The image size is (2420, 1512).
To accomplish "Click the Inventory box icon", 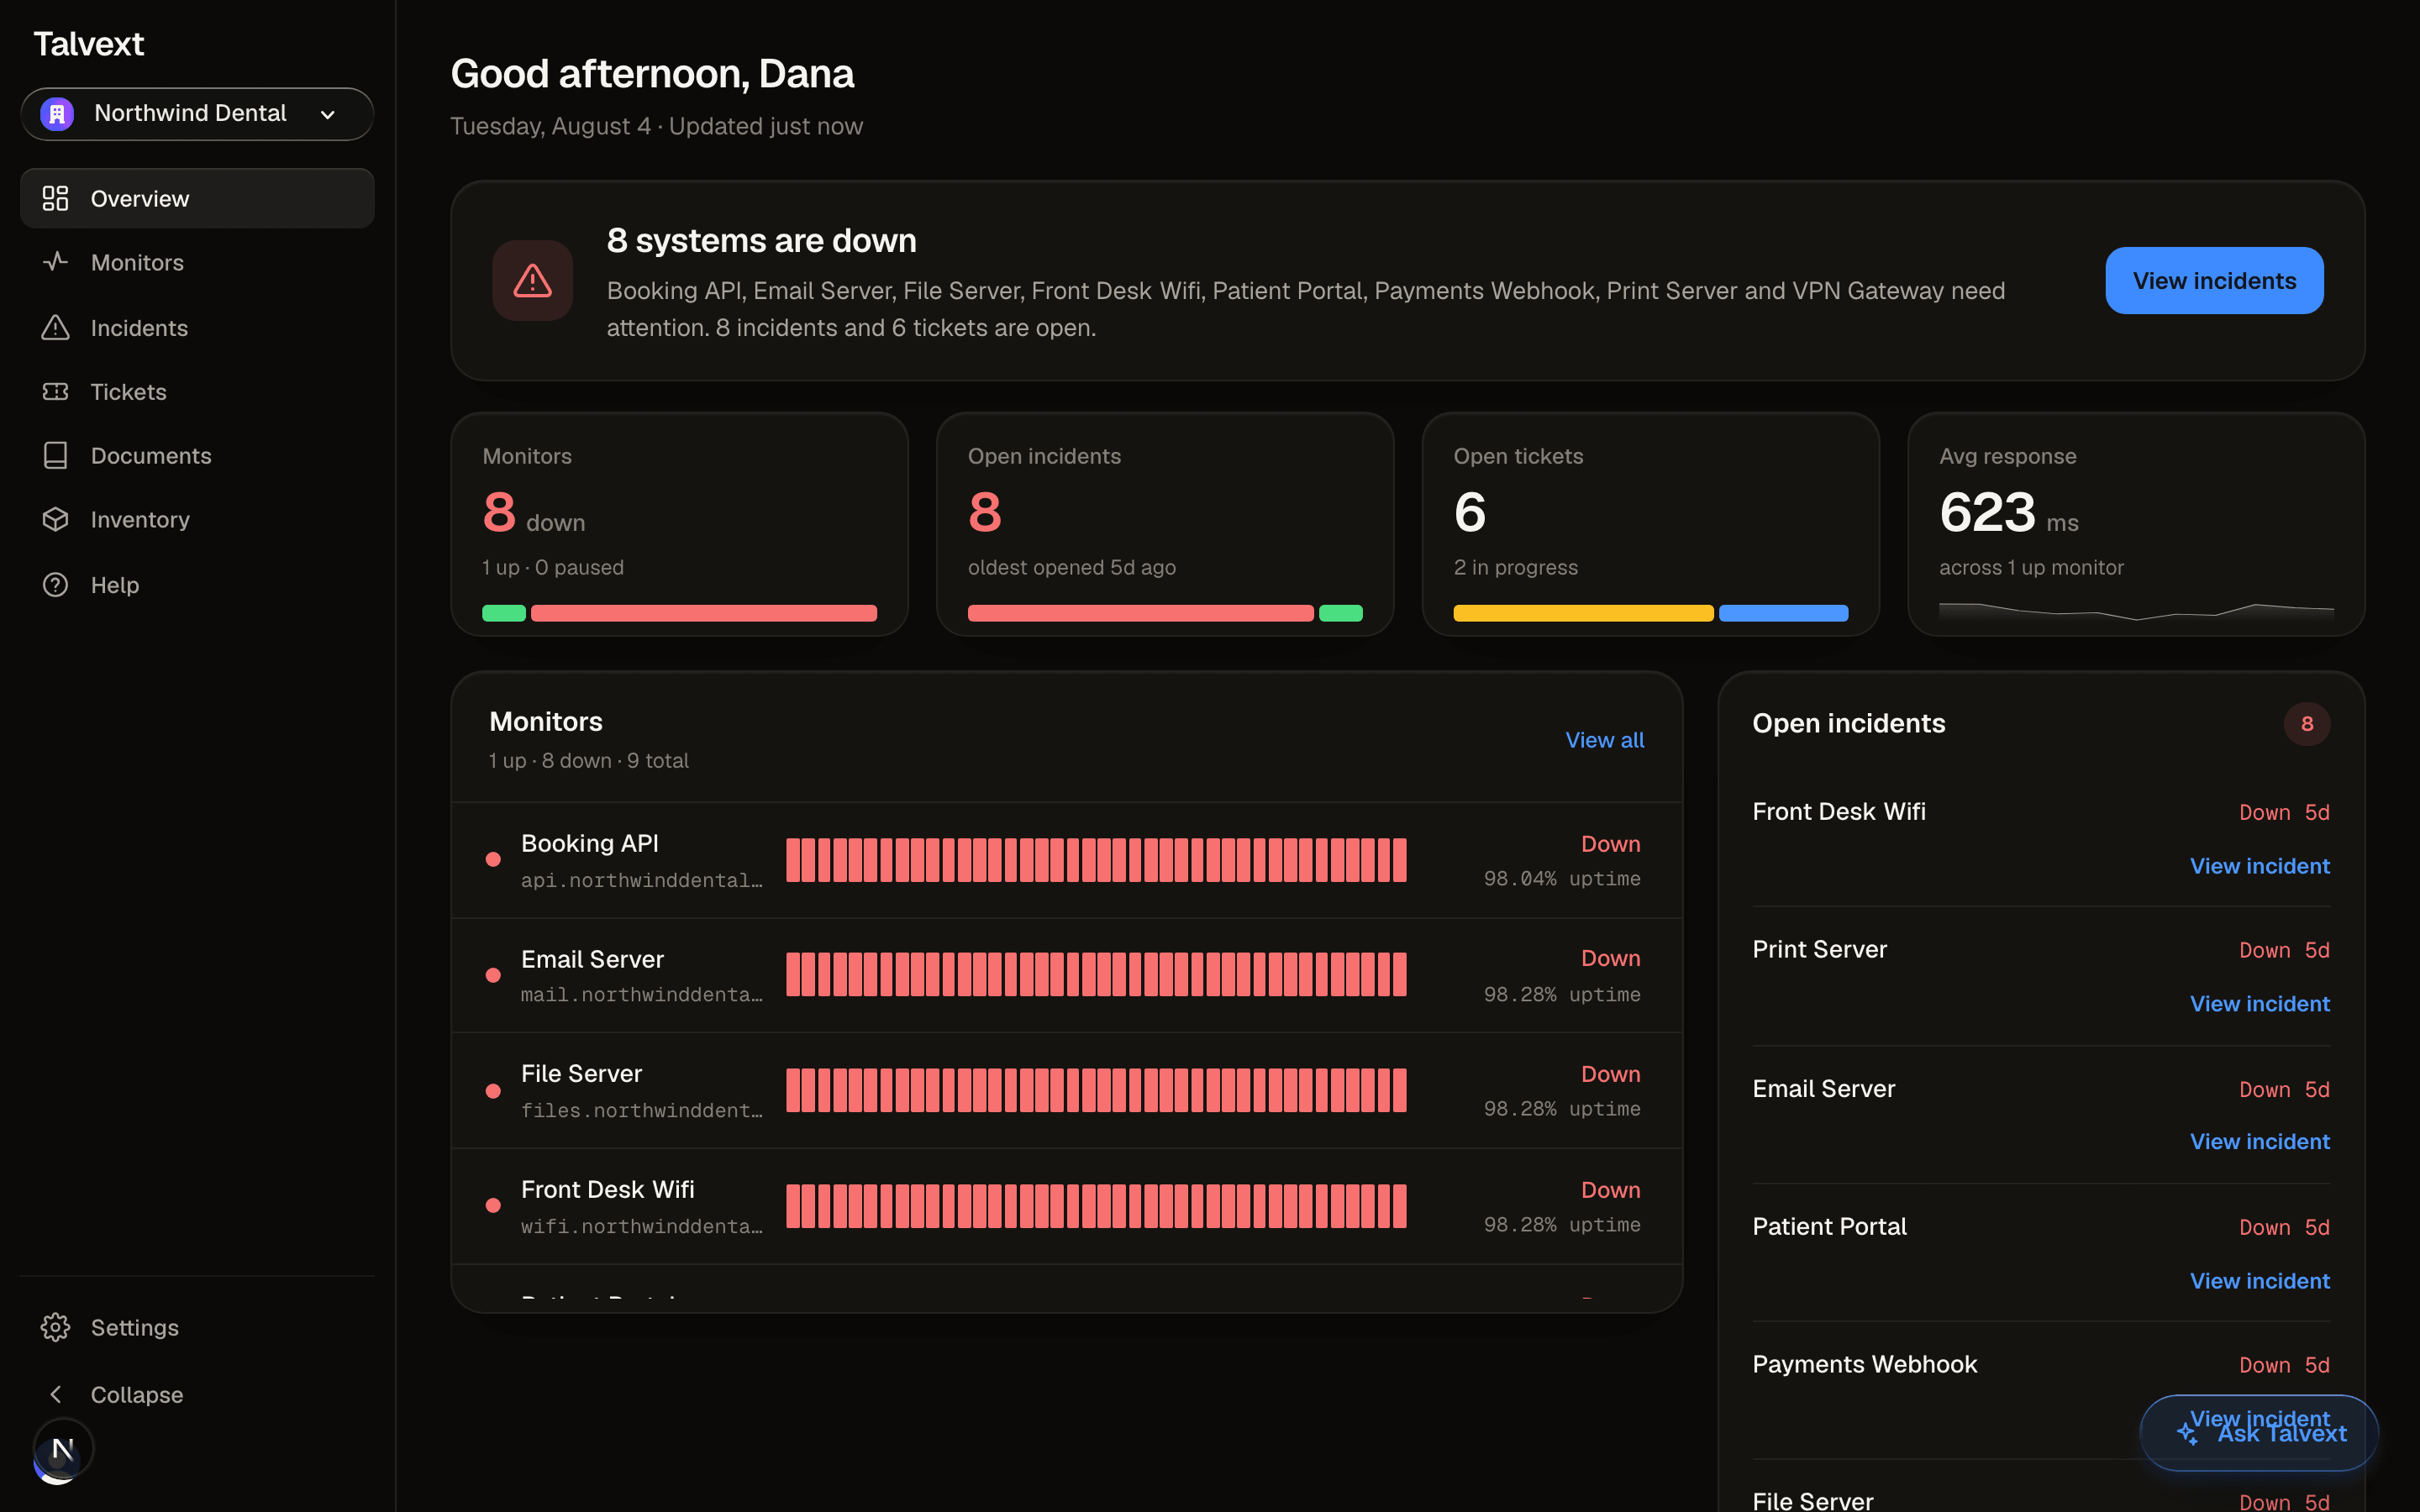I will (55, 519).
